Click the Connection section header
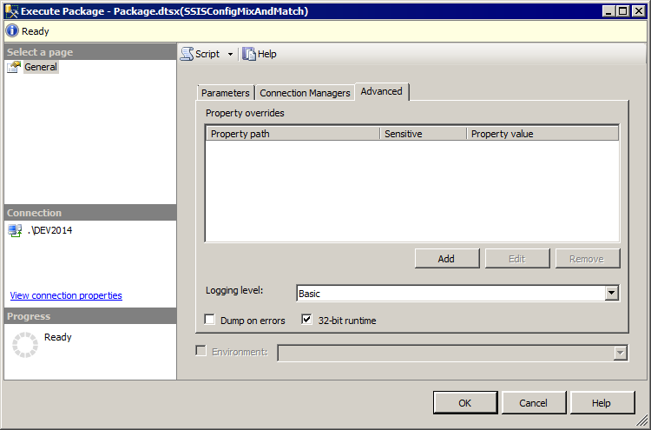This screenshot has height=430, width=651. tap(90, 213)
